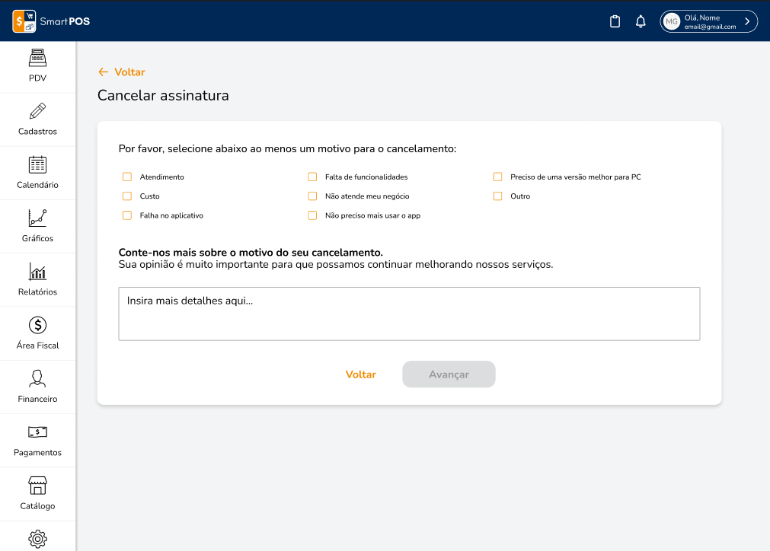Viewport: 770px width, 551px height.
Task: Open the Catálogo store icon
Action: (37, 486)
